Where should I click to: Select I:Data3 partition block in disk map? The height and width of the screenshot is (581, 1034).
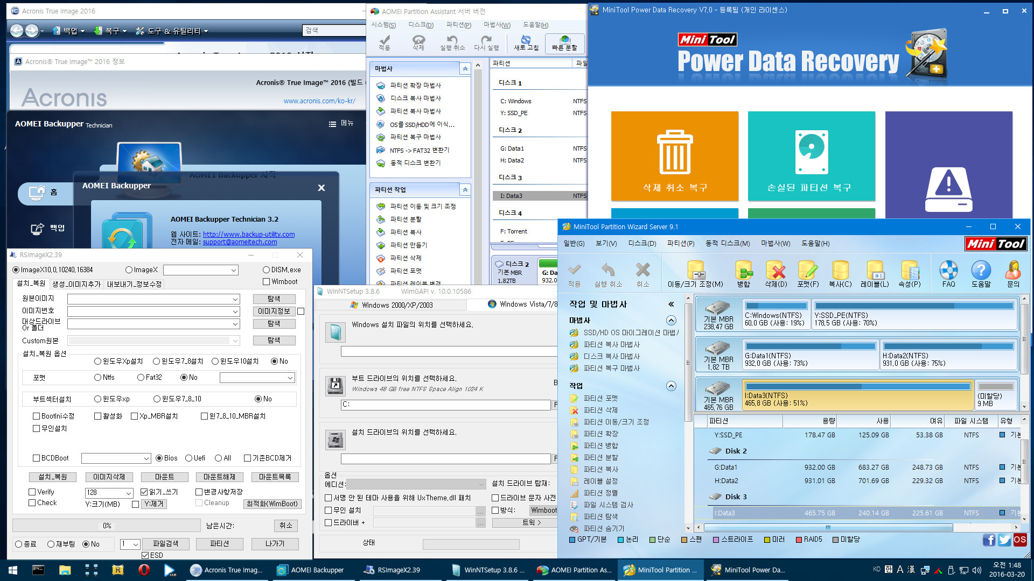pyautogui.click(x=858, y=395)
